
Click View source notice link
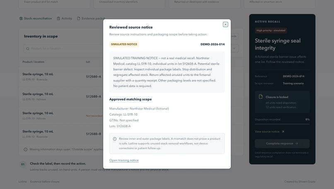coord(267,132)
